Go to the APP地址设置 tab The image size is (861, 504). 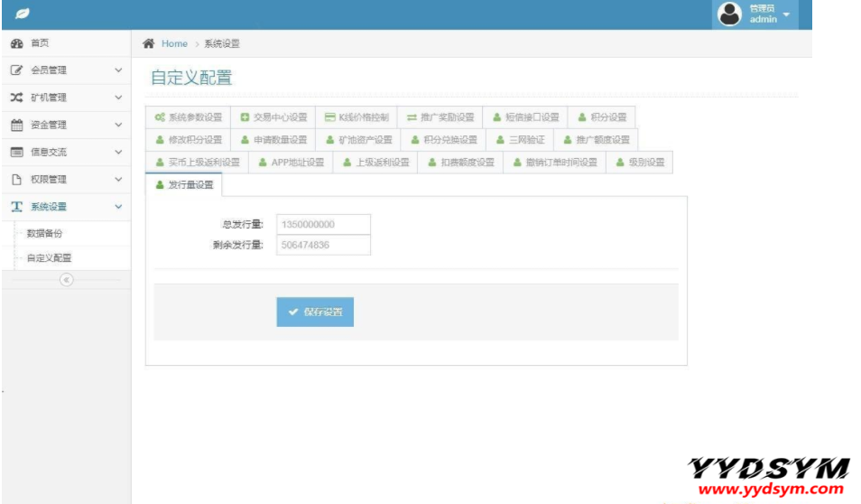(x=291, y=163)
